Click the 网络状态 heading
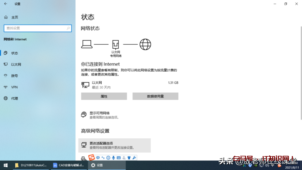 [x=90, y=28]
